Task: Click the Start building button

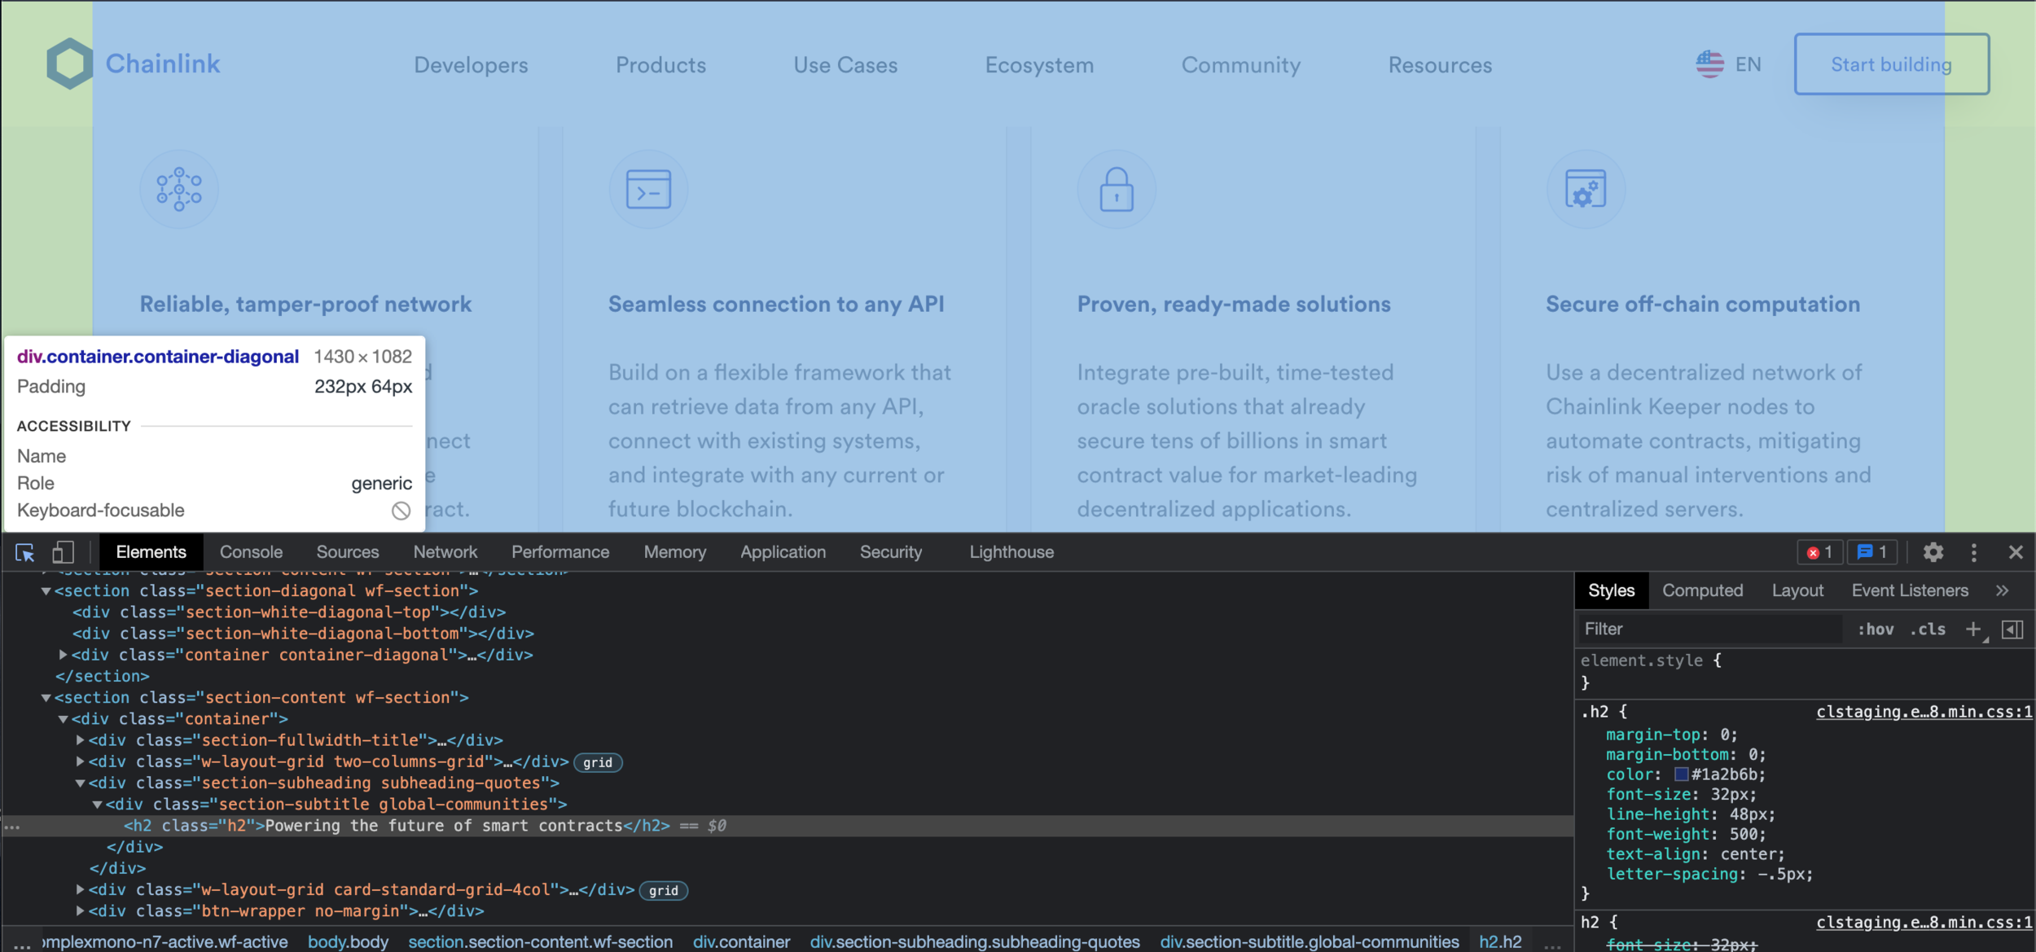Action: pyautogui.click(x=1891, y=64)
